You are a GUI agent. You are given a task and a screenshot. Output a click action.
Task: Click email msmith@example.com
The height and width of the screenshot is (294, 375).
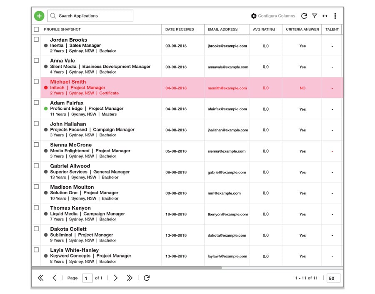(x=227, y=88)
